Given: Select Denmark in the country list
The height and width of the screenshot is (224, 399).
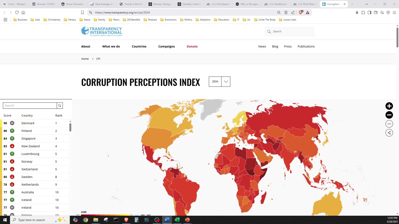Looking at the screenshot, I should click(x=34, y=123).
